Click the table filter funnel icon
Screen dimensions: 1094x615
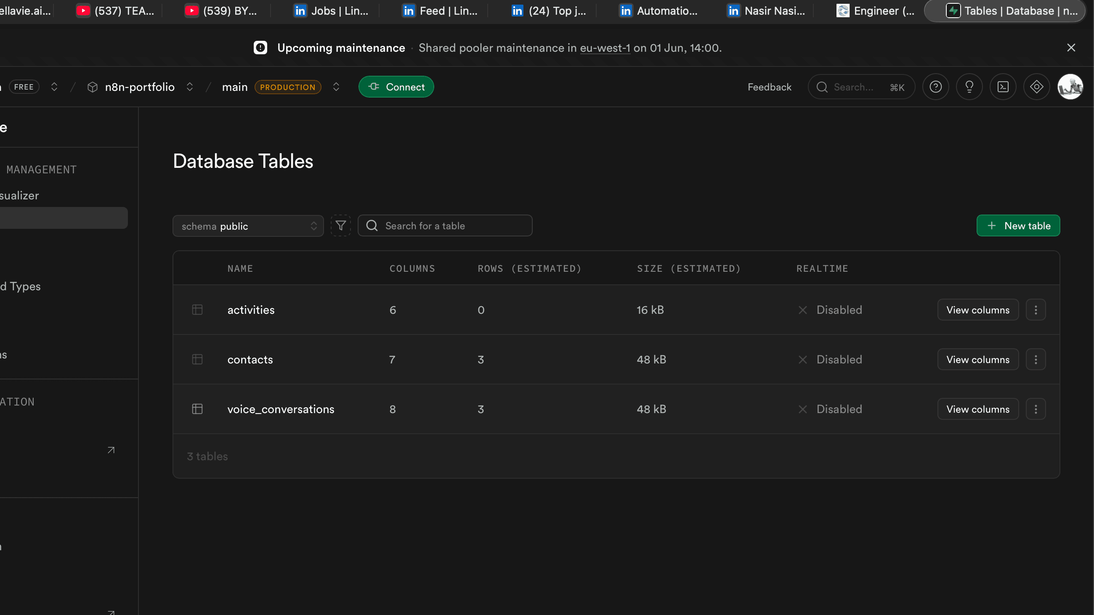pyautogui.click(x=340, y=225)
